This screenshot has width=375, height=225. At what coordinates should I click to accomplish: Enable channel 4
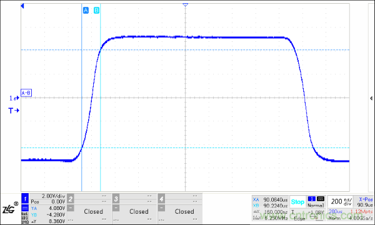click(161, 199)
